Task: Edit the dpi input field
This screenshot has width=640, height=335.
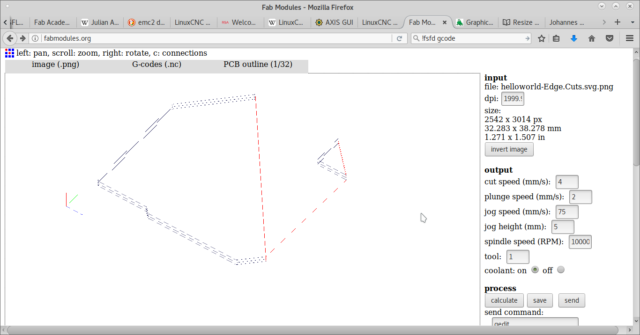Action: [x=513, y=99]
